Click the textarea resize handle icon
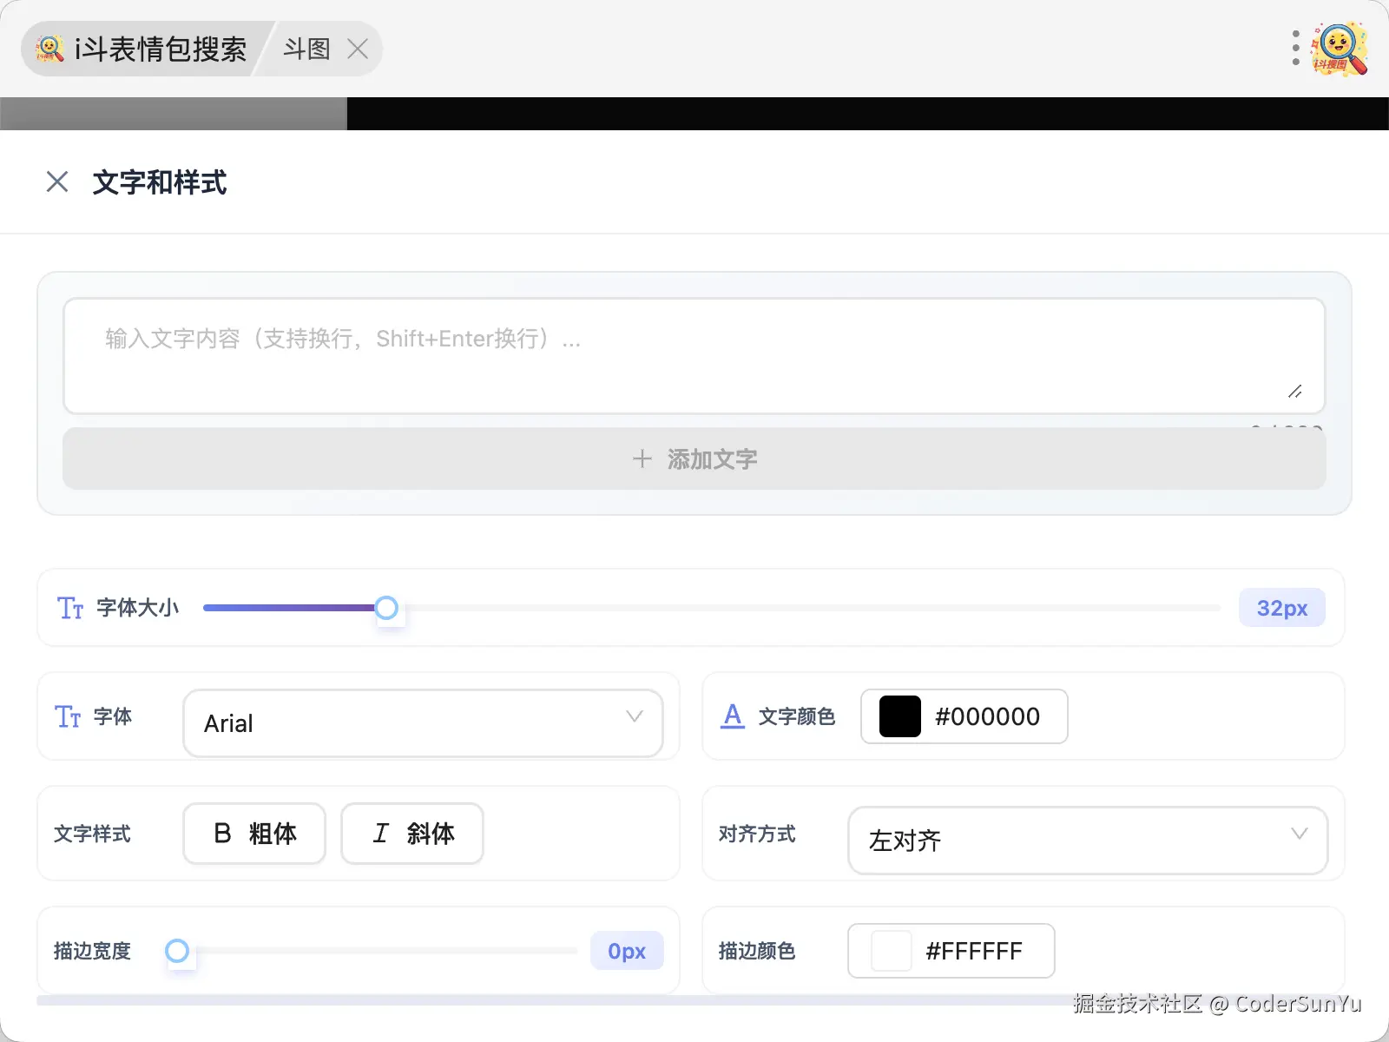The height and width of the screenshot is (1042, 1389). (1296, 392)
